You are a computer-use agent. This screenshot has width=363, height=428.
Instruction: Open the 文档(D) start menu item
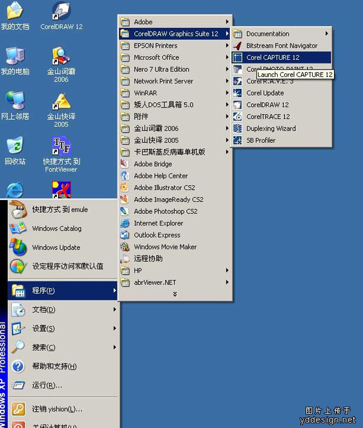click(64, 310)
